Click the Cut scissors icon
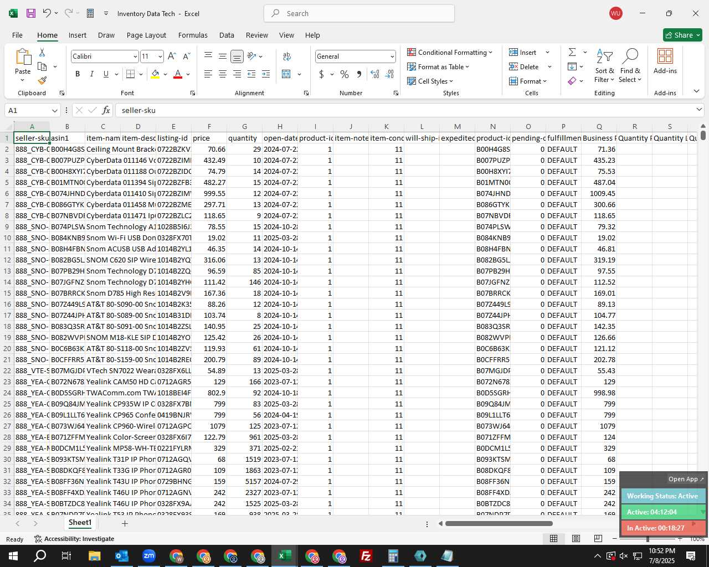The image size is (709, 567). coord(42,52)
